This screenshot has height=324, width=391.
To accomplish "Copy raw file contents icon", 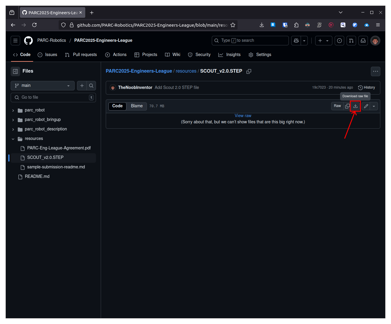I will click(347, 106).
